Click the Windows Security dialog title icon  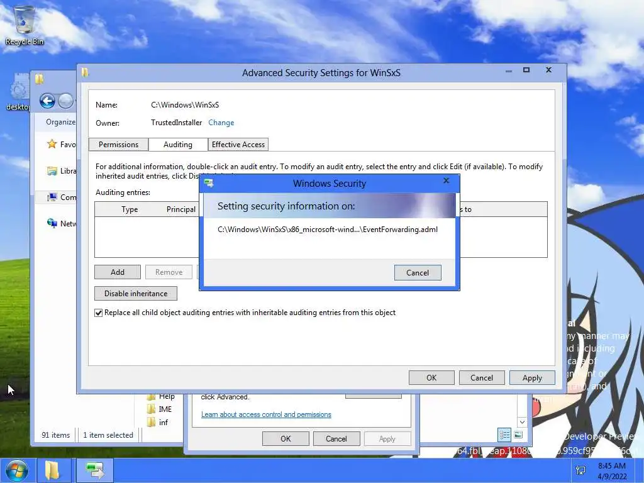point(209,183)
